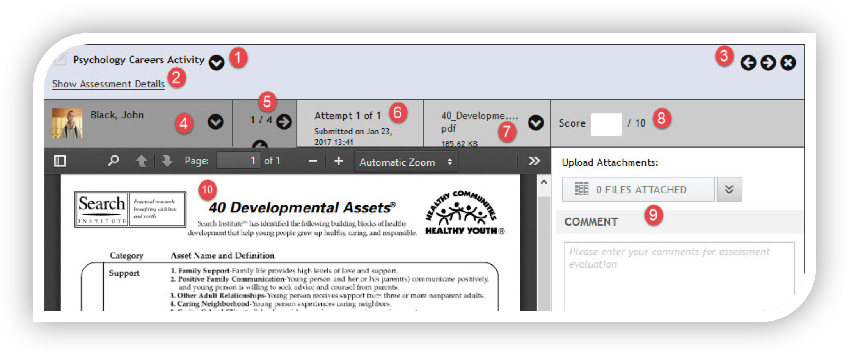The width and height of the screenshot is (849, 355).
Task: Toggle the PDF sidebar panel icon
Action: pyautogui.click(x=60, y=161)
